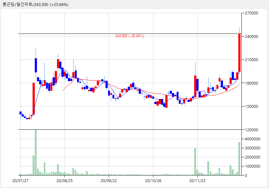
Task: Click the 20/07/27 date label
Action: 20,181
